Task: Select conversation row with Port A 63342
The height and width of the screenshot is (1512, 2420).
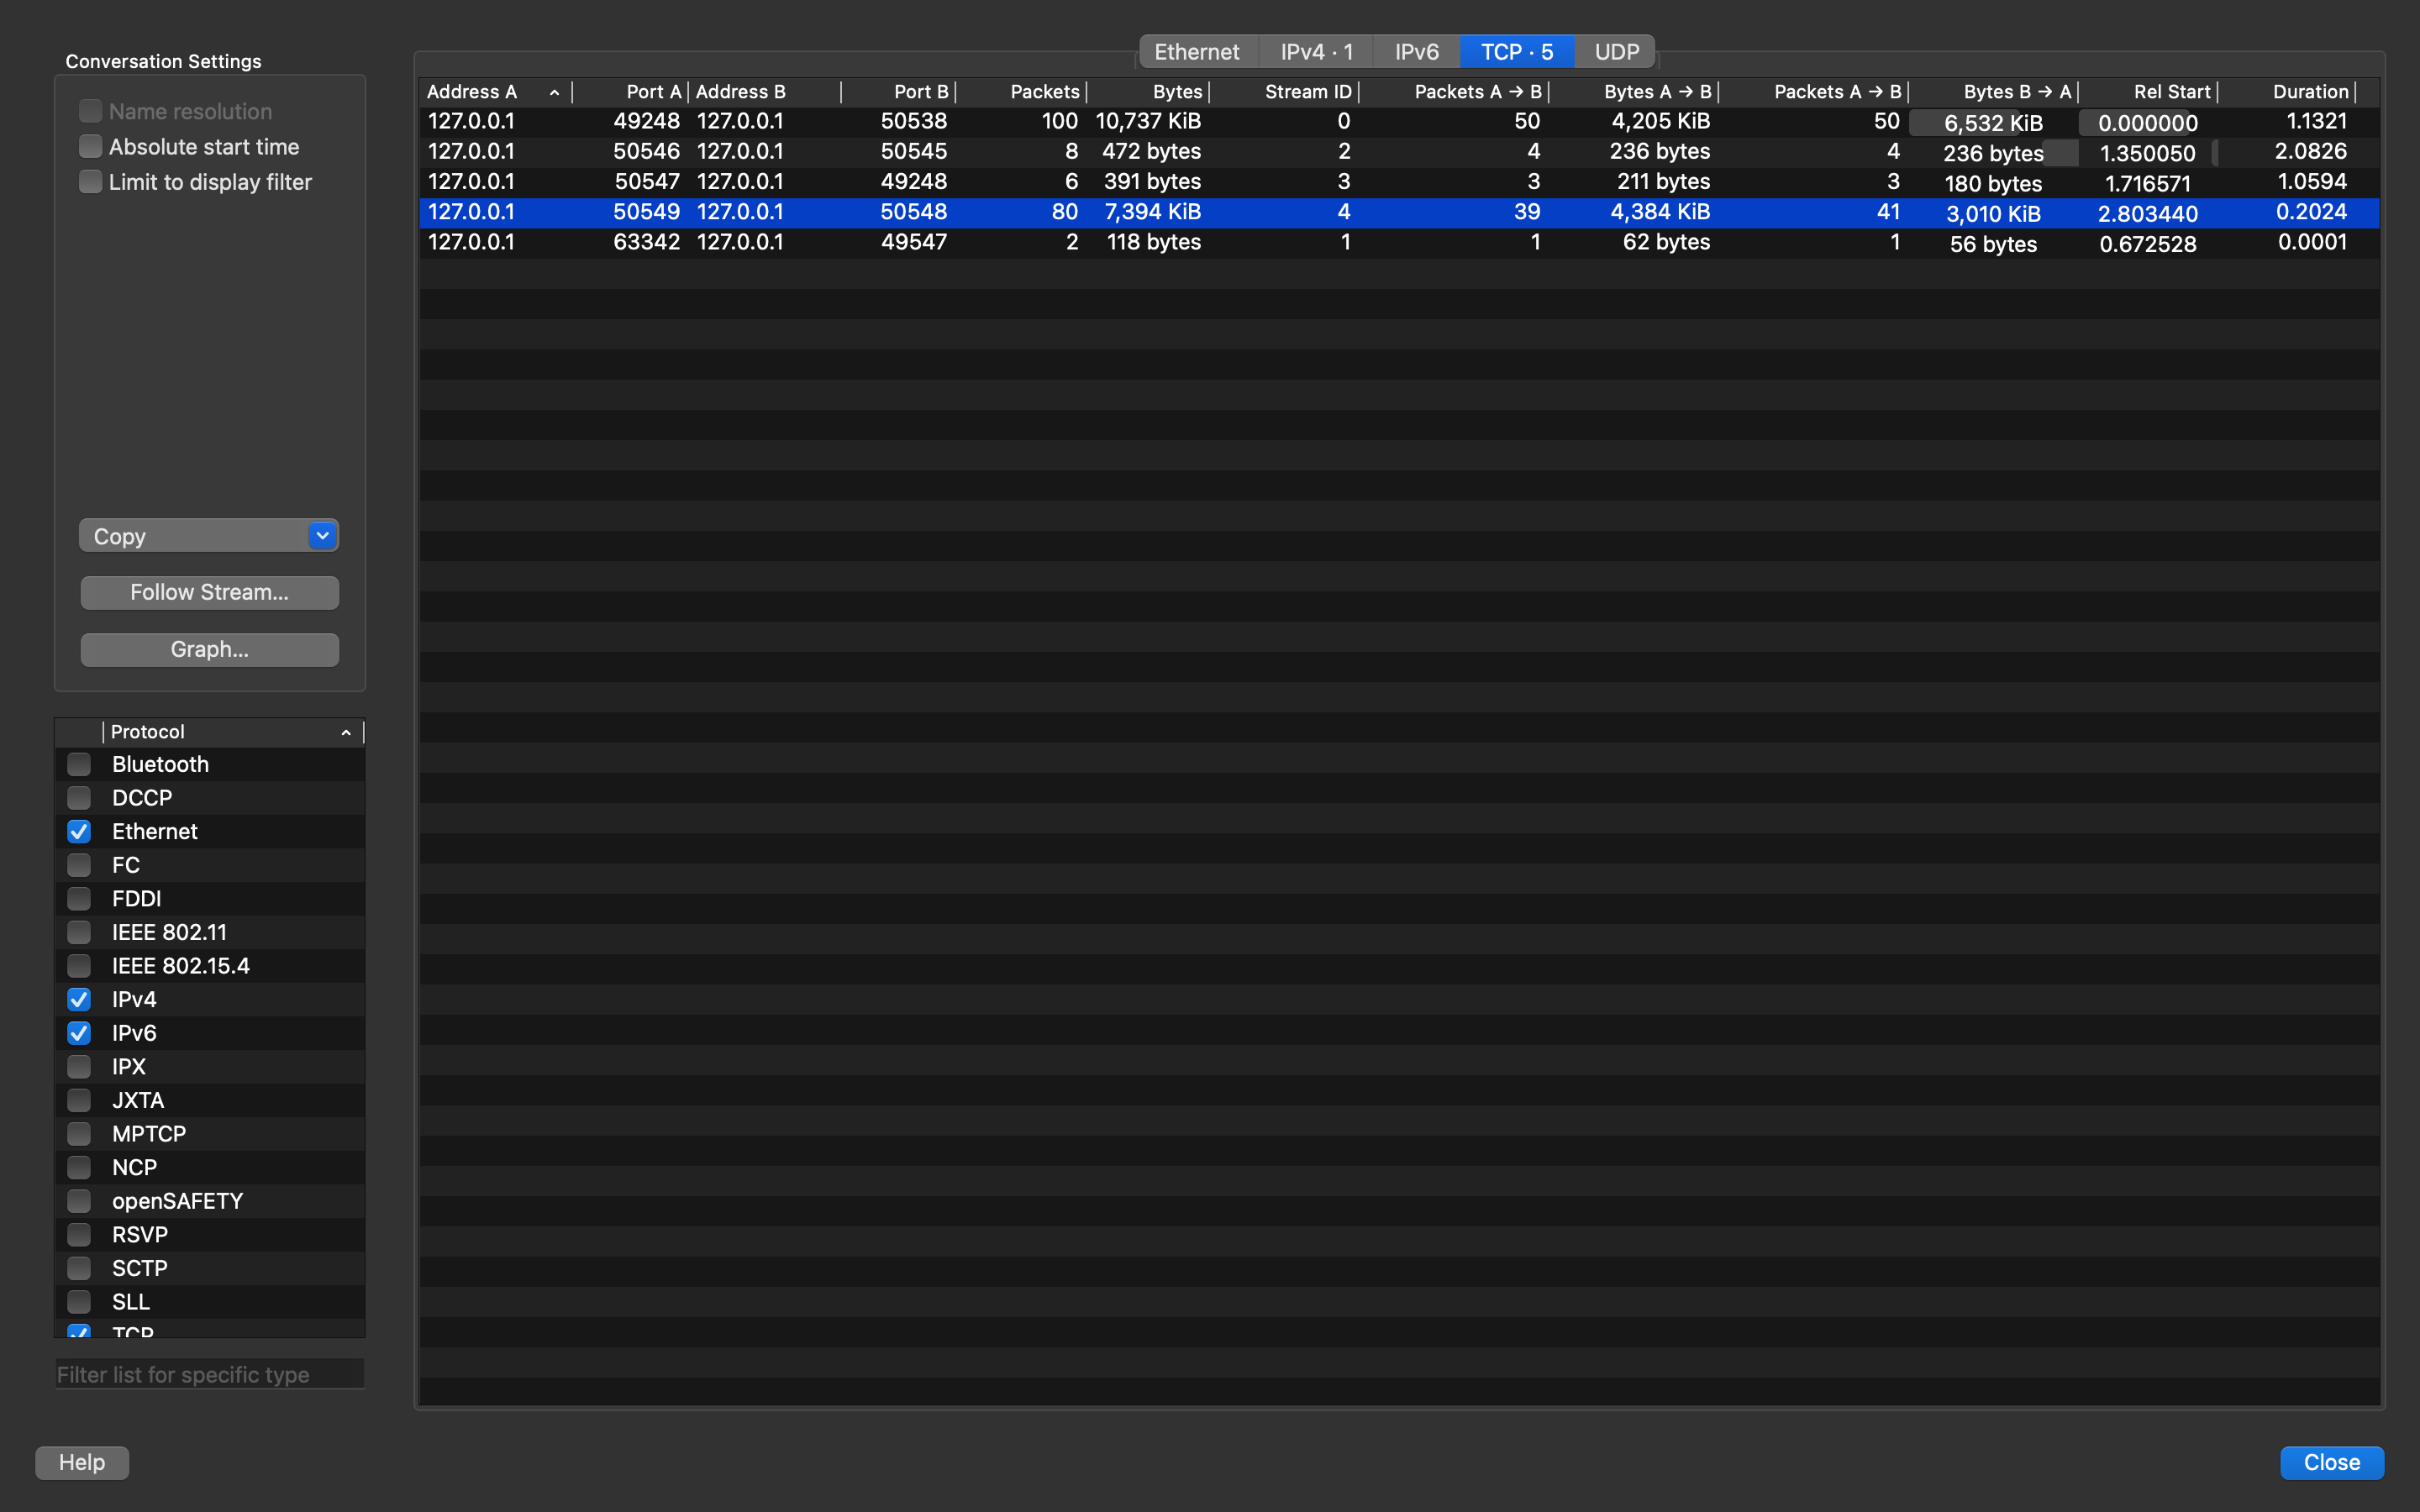Action: coord(1399,242)
